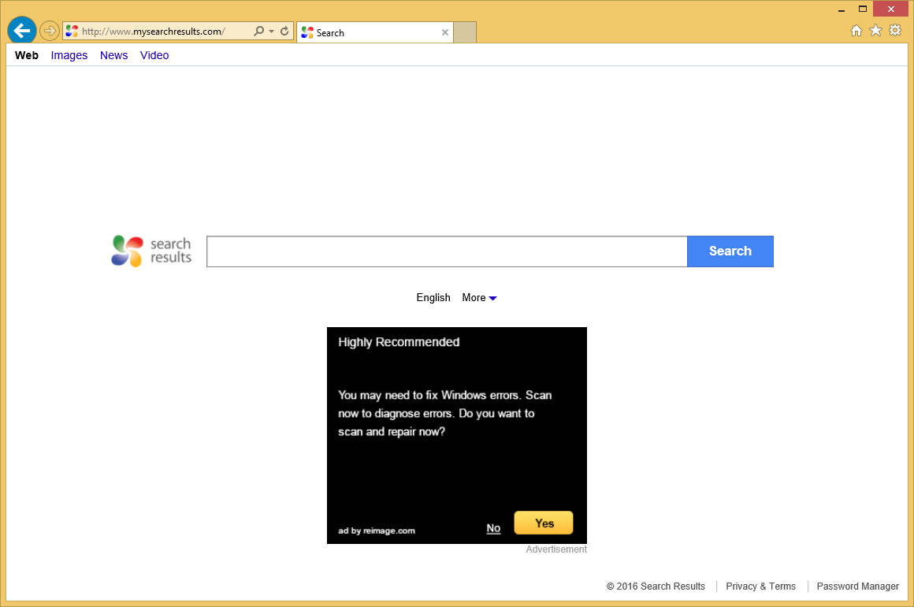Click the Forward navigation arrow
Image resolution: width=914 pixels, height=607 pixels.
[x=48, y=31]
